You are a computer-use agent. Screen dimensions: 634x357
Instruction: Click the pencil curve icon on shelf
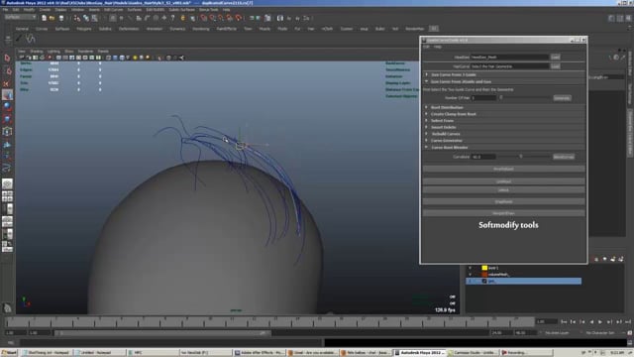(19, 39)
